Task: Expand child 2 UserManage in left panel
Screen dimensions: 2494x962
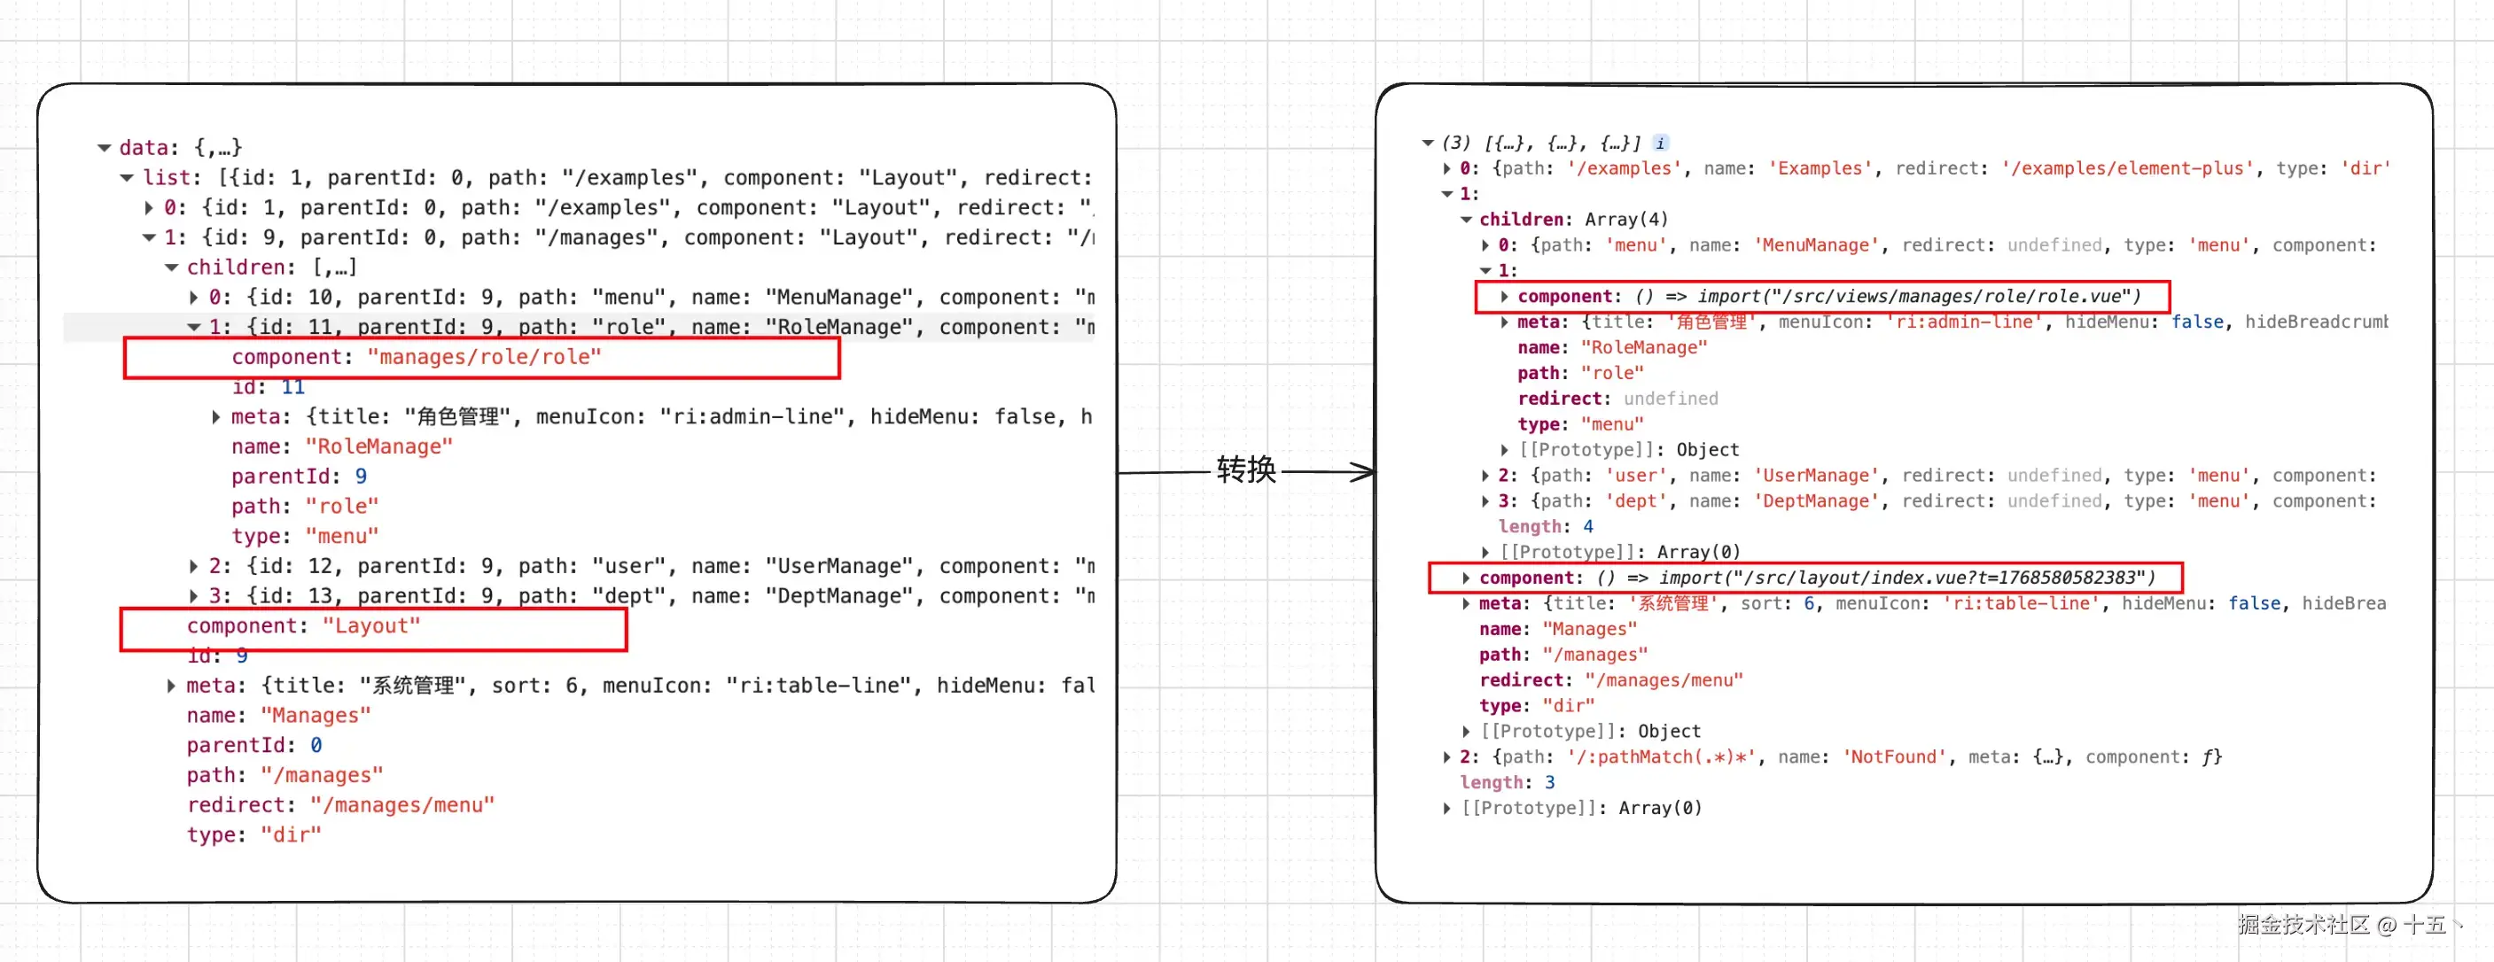Action: (x=193, y=566)
